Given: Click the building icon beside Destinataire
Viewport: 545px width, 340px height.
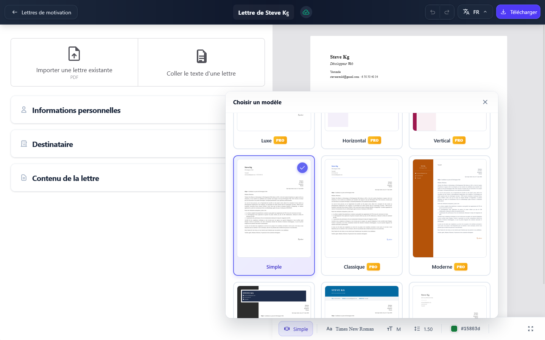Looking at the screenshot, I should (x=24, y=144).
